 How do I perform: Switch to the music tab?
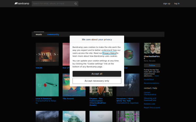click(x=39, y=34)
